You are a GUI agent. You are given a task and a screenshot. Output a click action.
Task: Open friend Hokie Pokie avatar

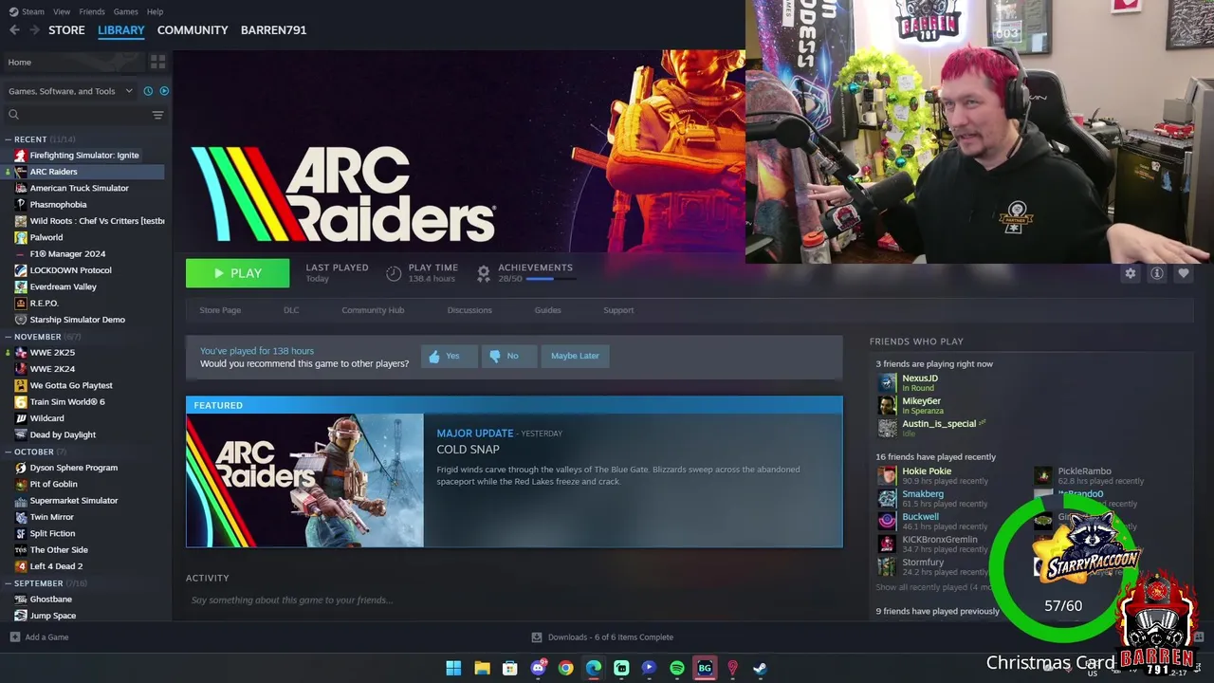pos(887,475)
